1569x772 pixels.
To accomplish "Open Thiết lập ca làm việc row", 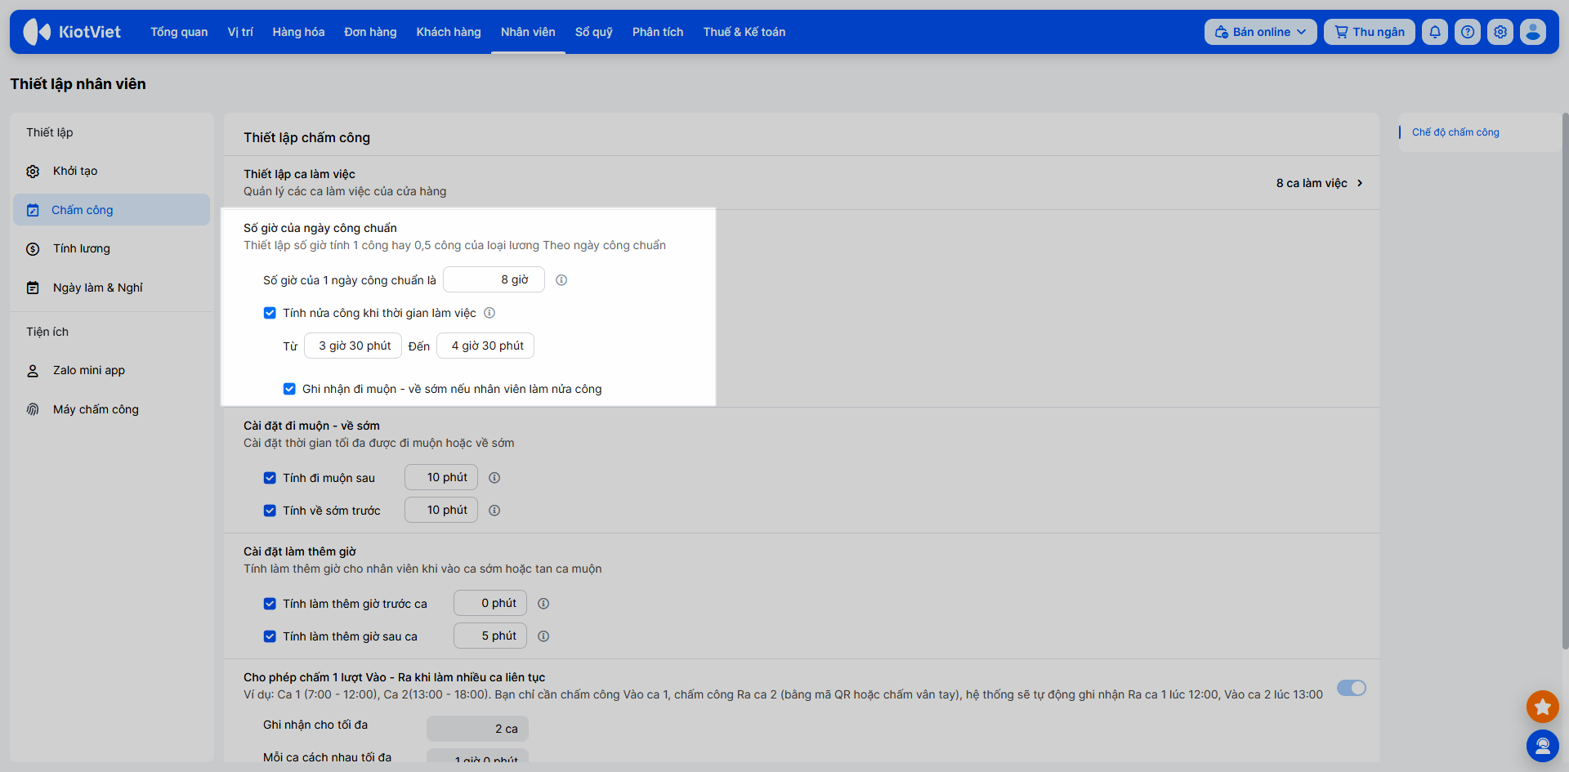I will coord(801,183).
